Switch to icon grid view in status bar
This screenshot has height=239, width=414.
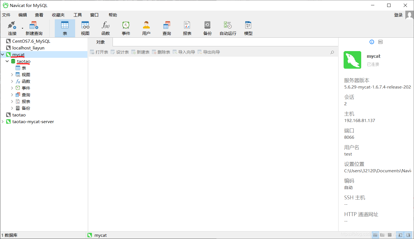375,235
